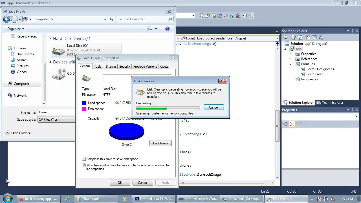Click the Extension Manager toolbar icon

(238, 16)
